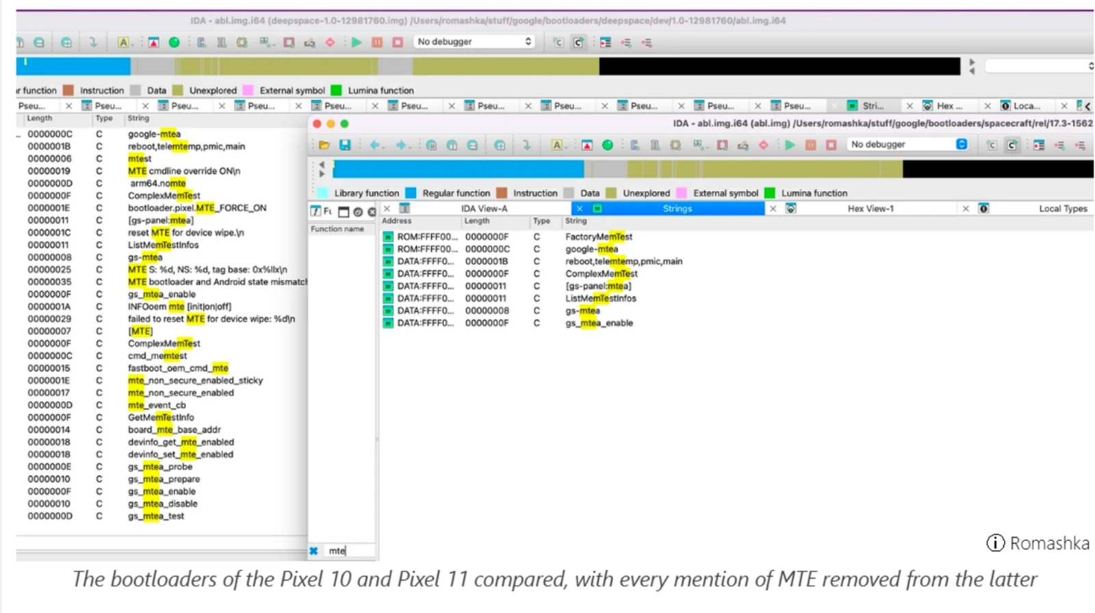Screen dimensions: 1095x613
Task: Open the Local Types tab in abl.img window
Action: (x=1063, y=209)
